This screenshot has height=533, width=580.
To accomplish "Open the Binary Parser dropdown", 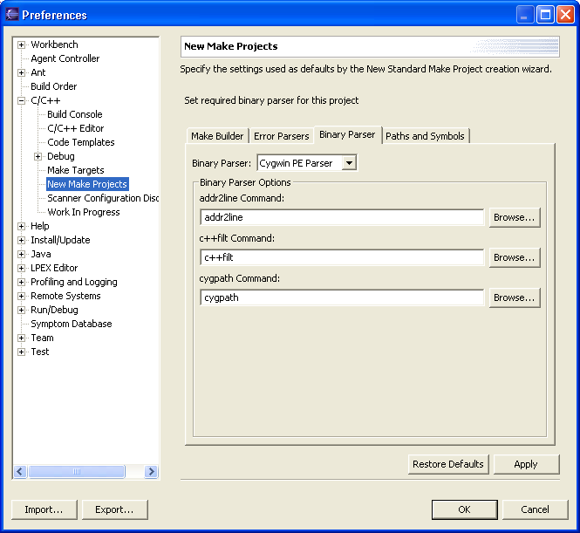I will click(x=349, y=163).
